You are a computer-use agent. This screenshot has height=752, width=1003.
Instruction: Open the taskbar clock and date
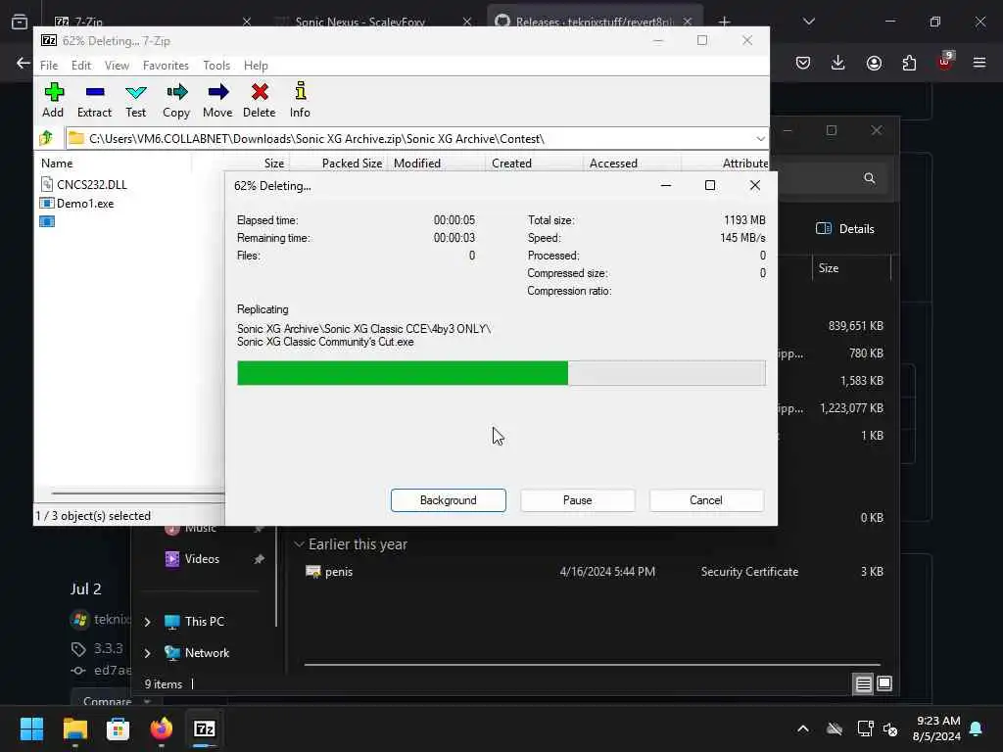point(936,728)
